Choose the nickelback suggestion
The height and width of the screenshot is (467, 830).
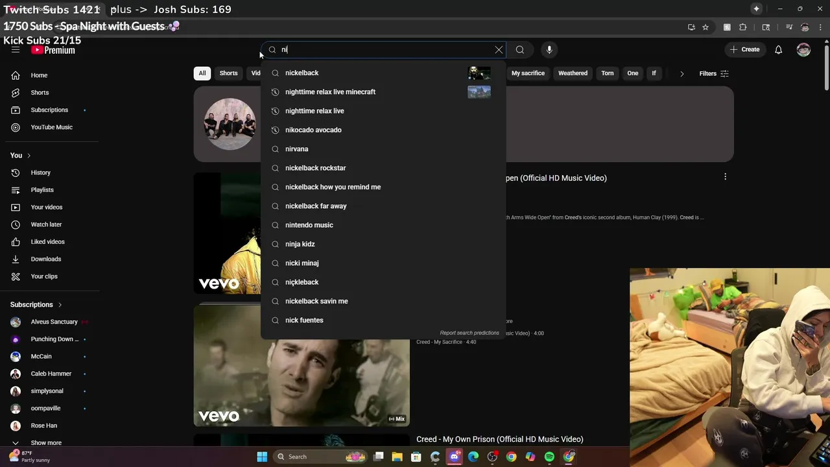point(383,73)
